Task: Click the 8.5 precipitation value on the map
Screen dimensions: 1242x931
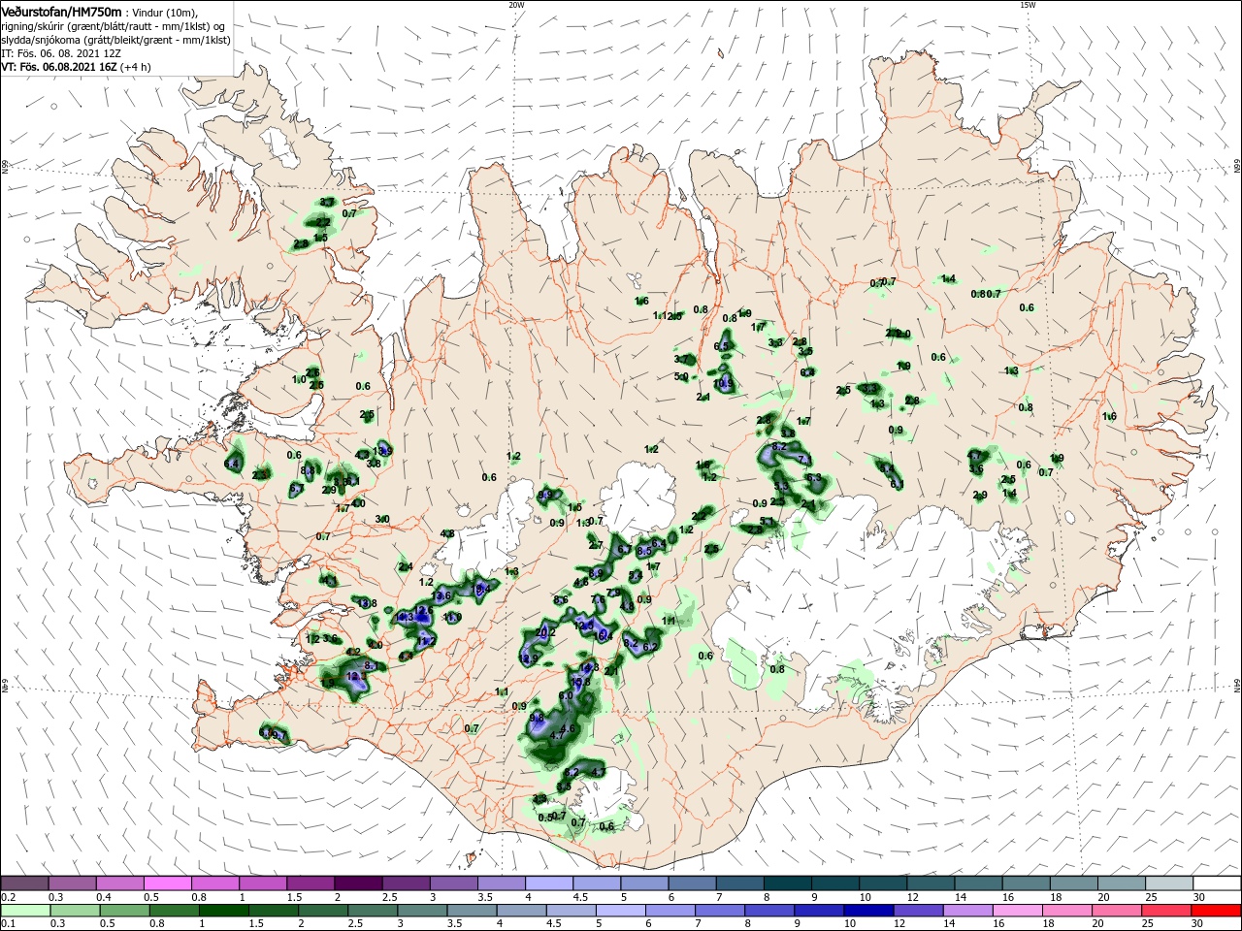Action: [644, 551]
